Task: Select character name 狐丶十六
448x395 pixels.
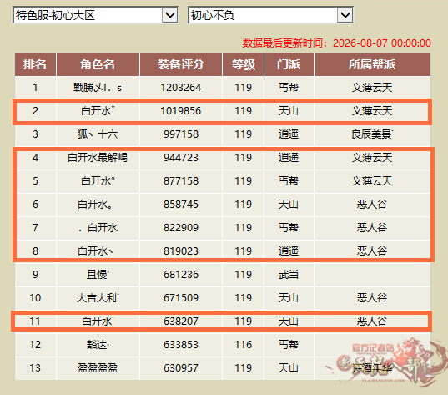Action: (98, 134)
